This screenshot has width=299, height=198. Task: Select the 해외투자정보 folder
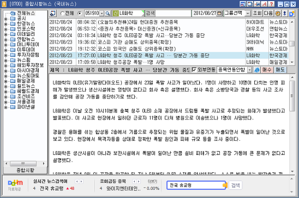point(31,65)
